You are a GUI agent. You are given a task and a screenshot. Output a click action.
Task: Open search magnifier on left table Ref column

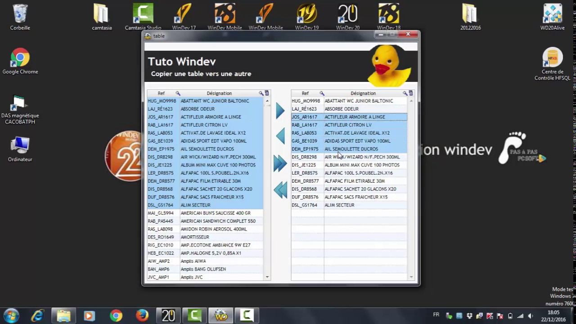178,93
